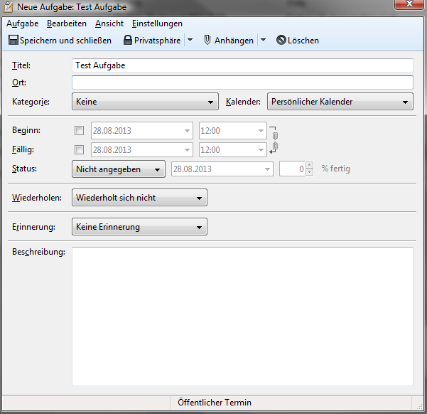Expand the Kategorie dropdown
The image size is (427, 414).
[145, 102]
